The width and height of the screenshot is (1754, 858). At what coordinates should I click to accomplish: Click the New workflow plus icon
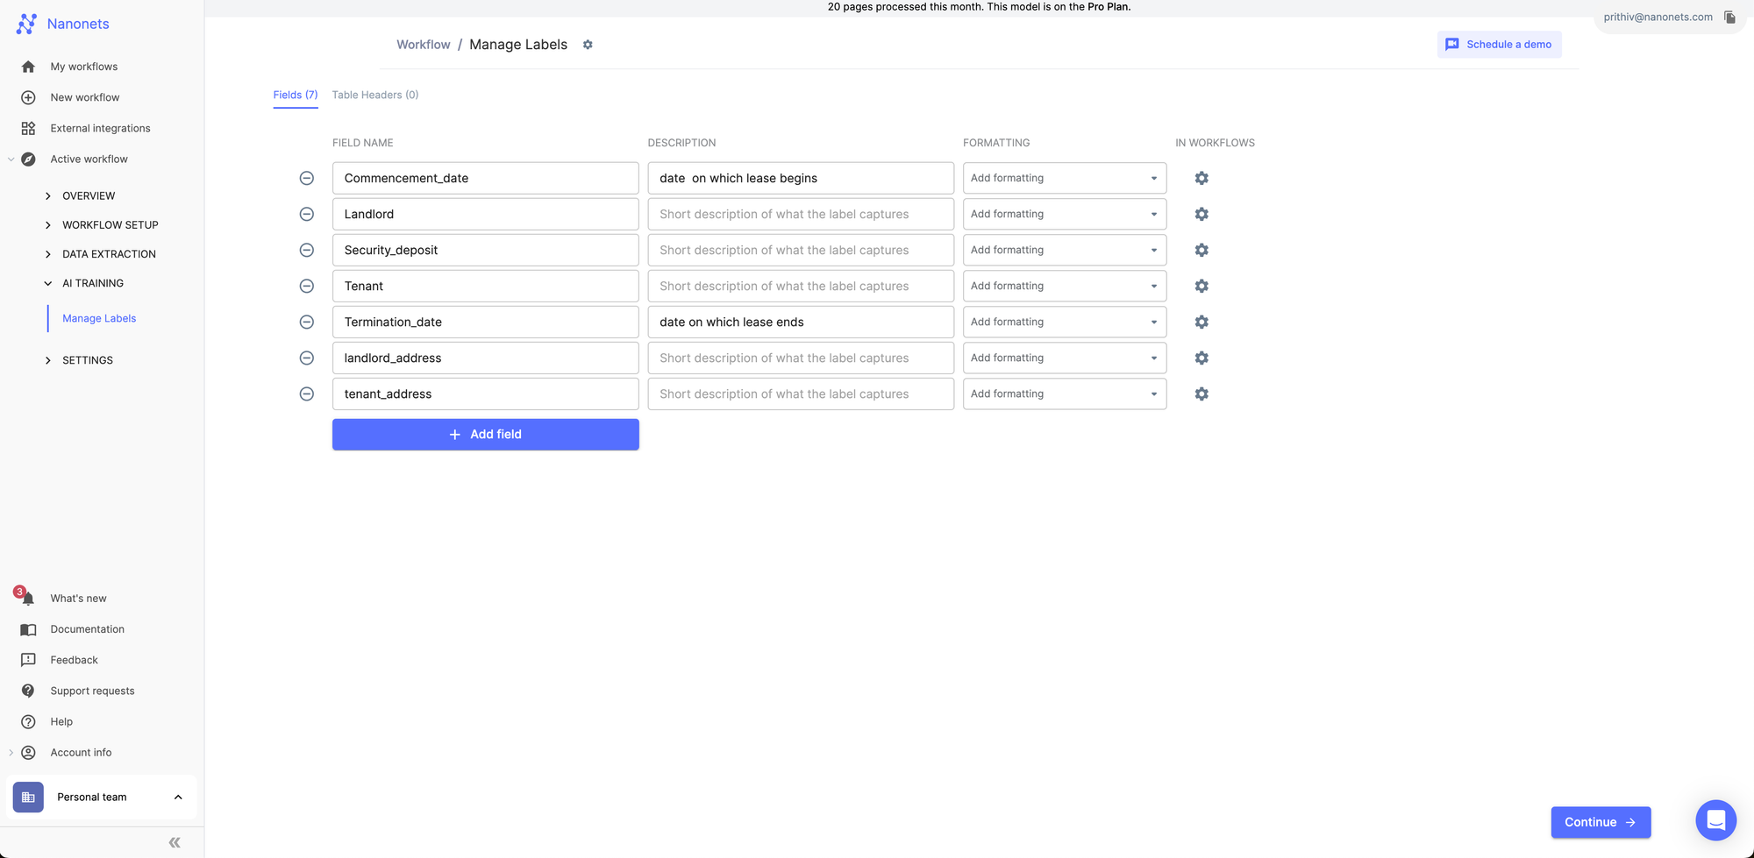[27, 97]
